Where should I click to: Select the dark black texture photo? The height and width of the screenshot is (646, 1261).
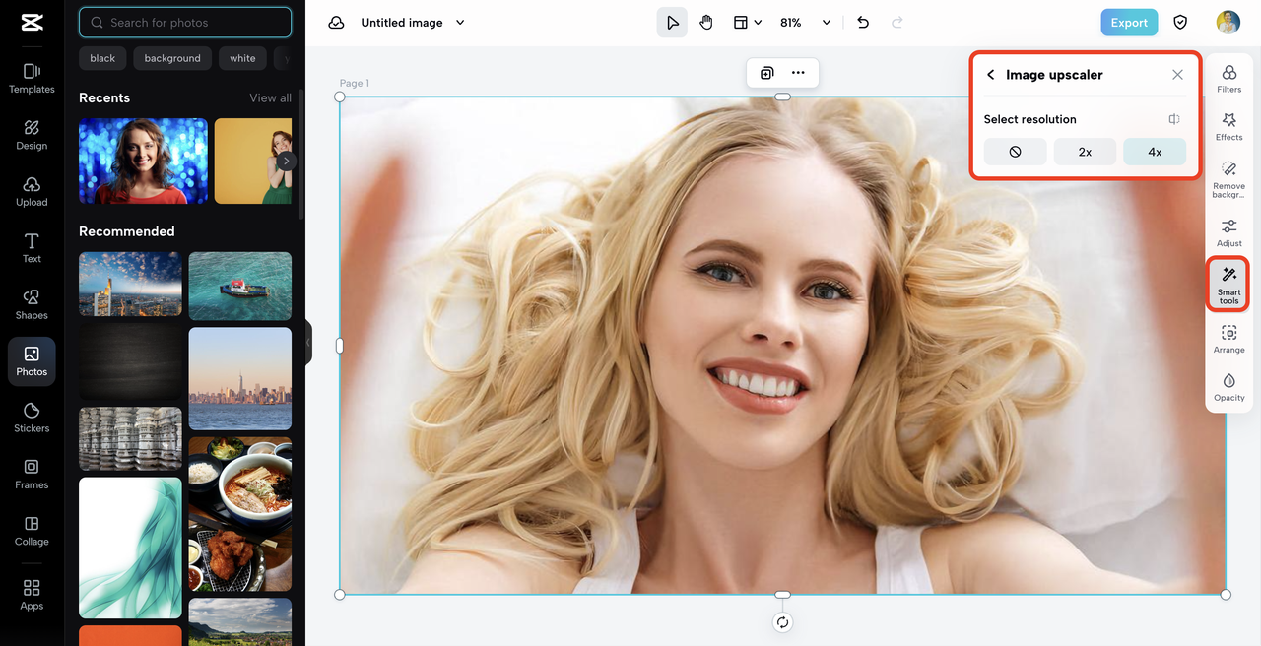130,361
